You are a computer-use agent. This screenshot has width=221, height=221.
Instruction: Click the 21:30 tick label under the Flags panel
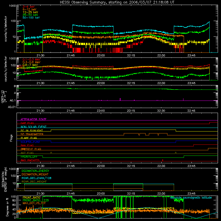click(40, 166)
